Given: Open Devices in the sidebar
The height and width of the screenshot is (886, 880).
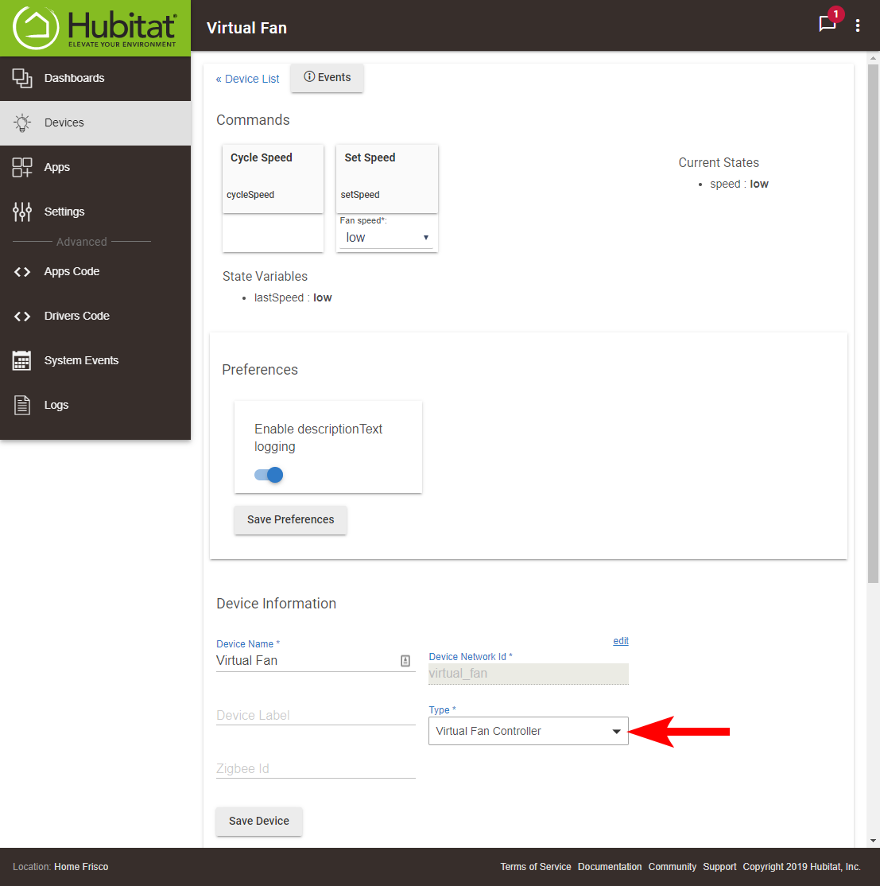Looking at the screenshot, I should click(x=64, y=122).
